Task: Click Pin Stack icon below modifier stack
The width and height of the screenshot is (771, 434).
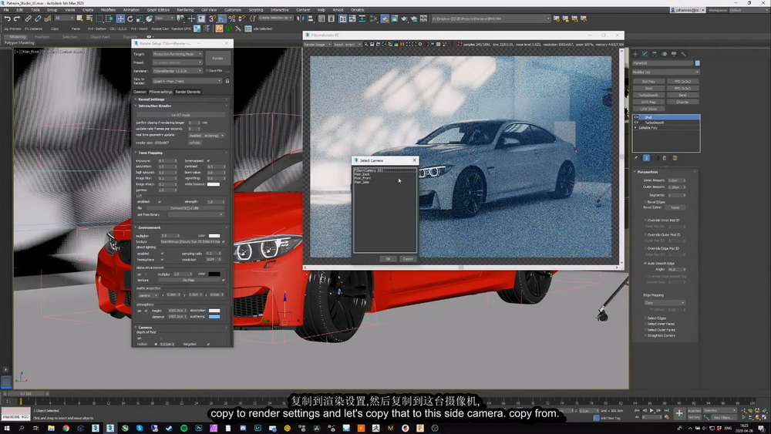Action: (636, 158)
